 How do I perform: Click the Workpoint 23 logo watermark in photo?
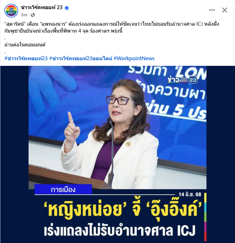pyautogui.click(x=182, y=80)
